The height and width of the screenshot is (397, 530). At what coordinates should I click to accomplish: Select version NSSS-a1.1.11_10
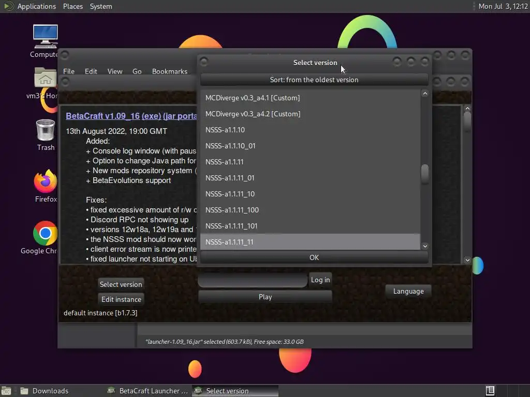click(x=310, y=194)
